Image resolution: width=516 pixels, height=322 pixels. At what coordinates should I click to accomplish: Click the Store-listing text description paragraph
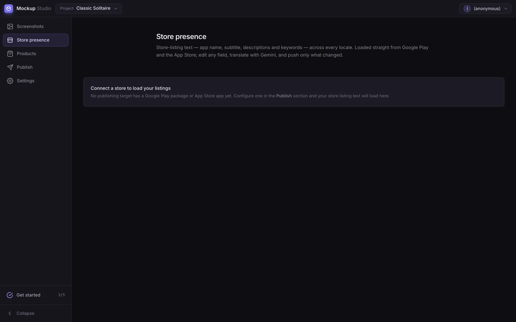click(292, 51)
